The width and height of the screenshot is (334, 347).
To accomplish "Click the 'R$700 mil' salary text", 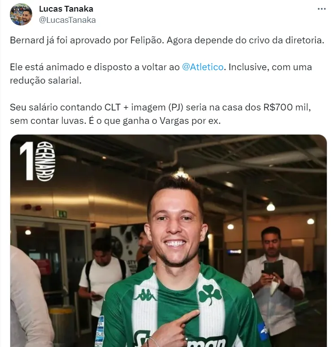I will (x=287, y=107).
